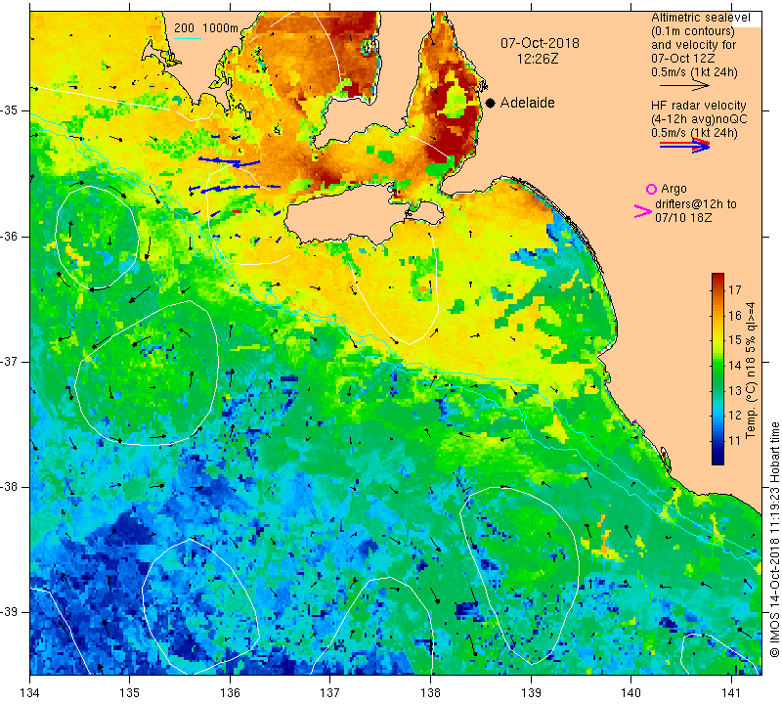Click the 138 longitude axis label
782x704 pixels.
[x=430, y=693]
